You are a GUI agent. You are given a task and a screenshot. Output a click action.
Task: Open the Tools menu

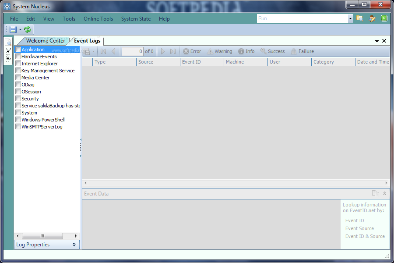coord(69,19)
